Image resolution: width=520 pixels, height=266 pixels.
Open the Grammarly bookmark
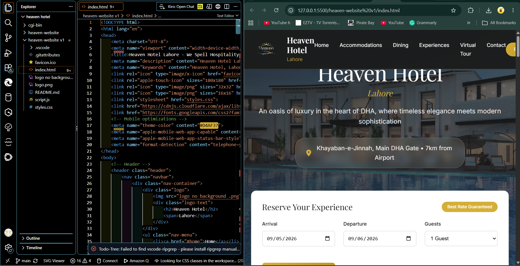423,23
